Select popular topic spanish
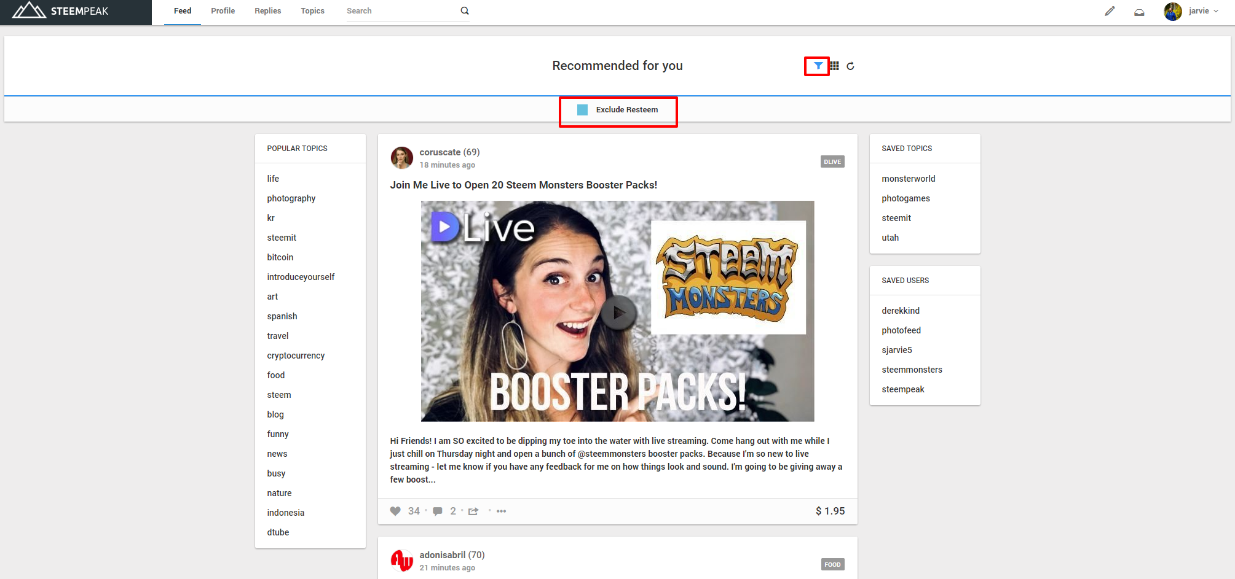The image size is (1235, 579). tap(282, 316)
